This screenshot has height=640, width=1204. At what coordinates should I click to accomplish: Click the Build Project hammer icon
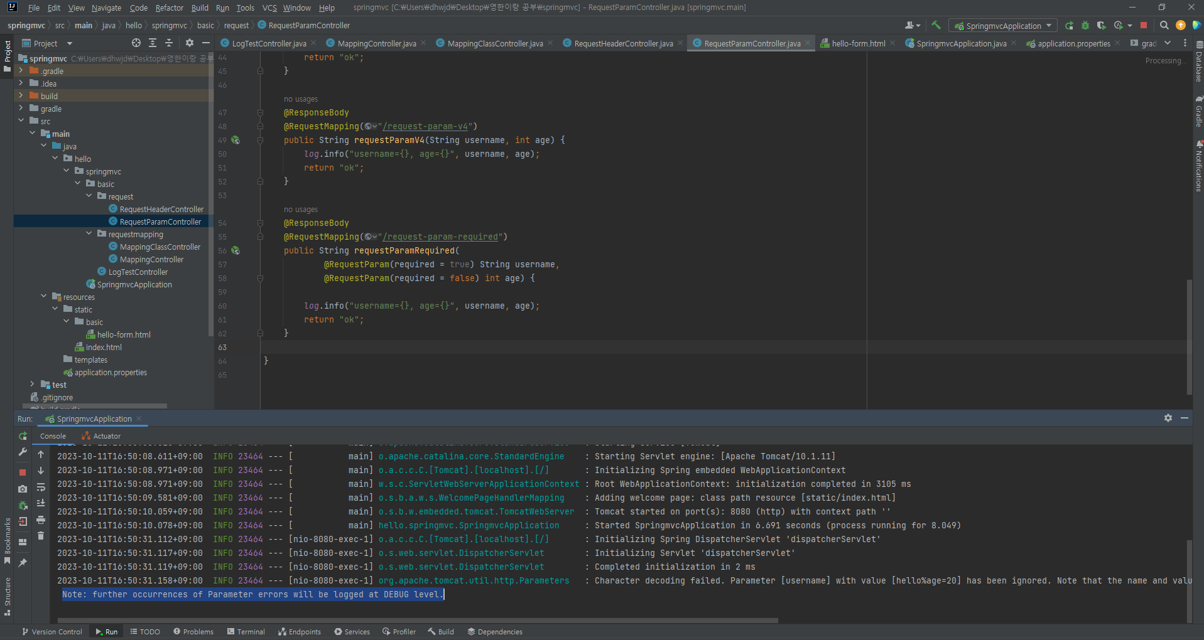click(936, 25)
